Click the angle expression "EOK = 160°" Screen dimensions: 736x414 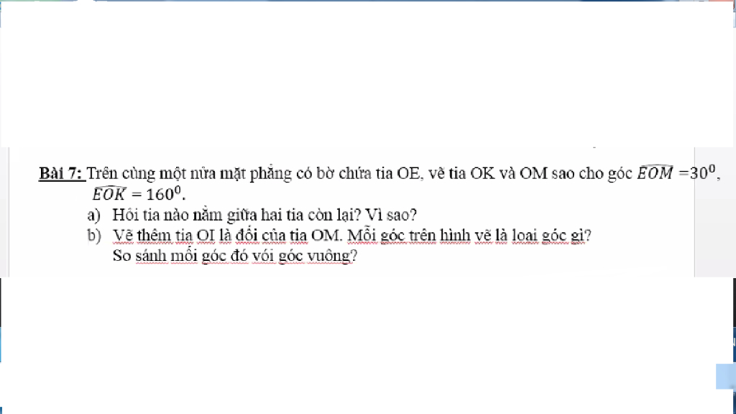point(137,193)
